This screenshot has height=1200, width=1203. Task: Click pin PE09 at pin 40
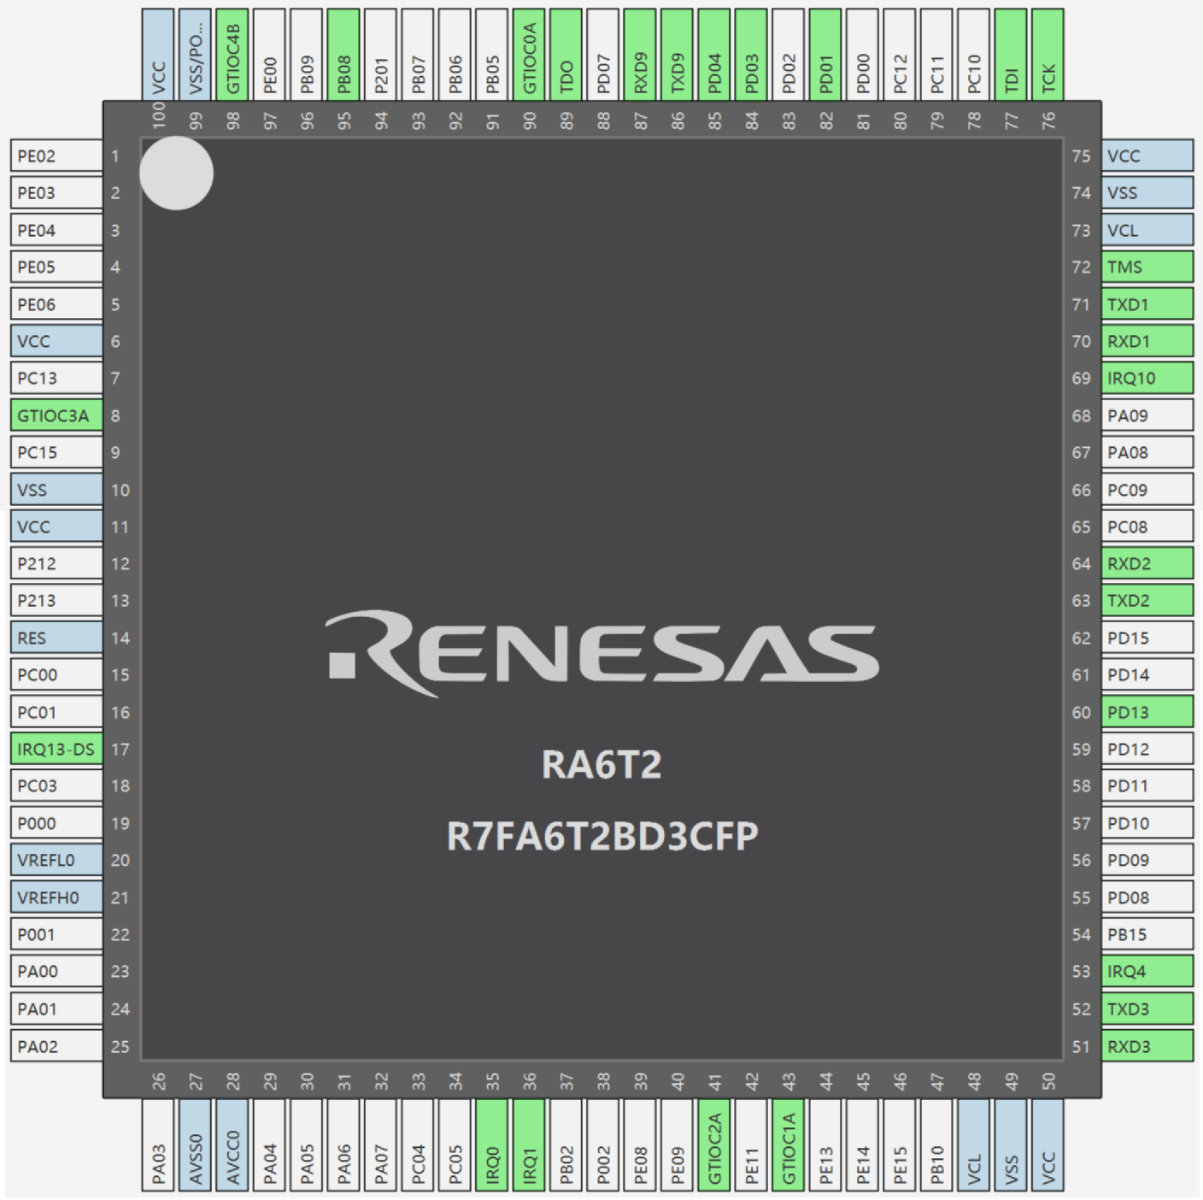678,1144
